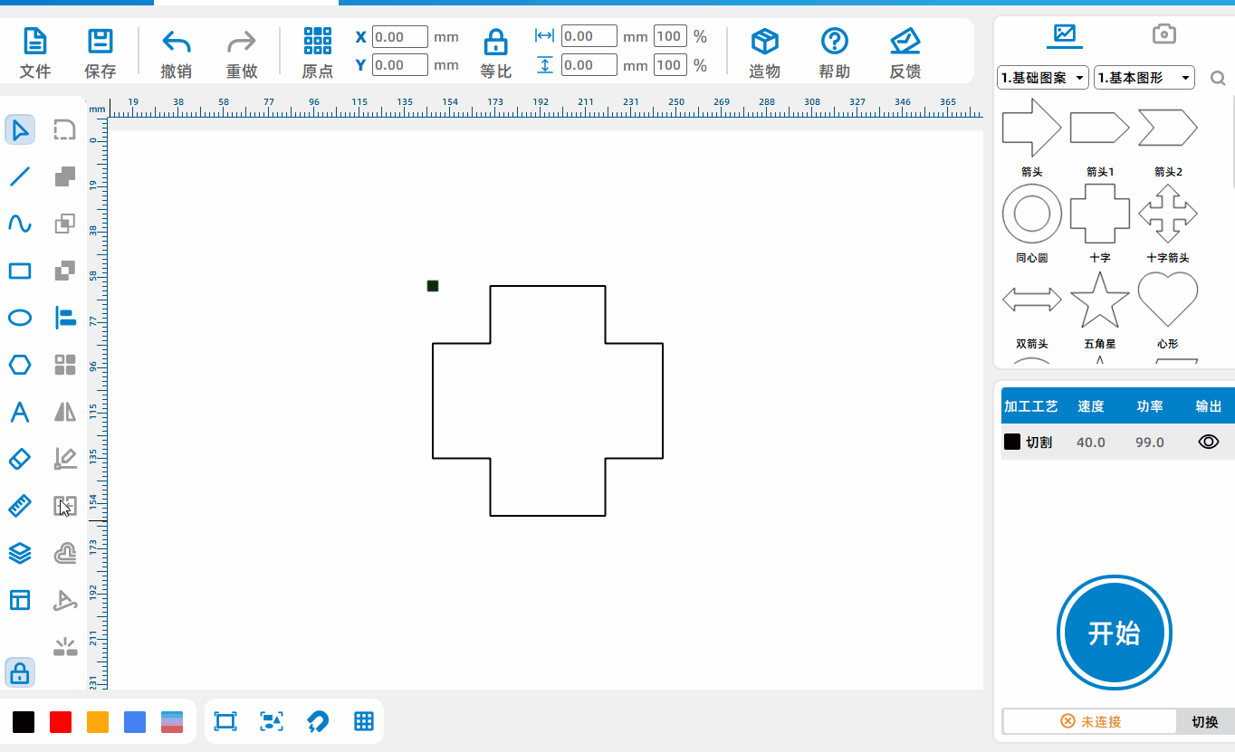Expand the 1.基础图案 dropdown
This screenshot has height=752, width=1235.
pos(1043,78)
